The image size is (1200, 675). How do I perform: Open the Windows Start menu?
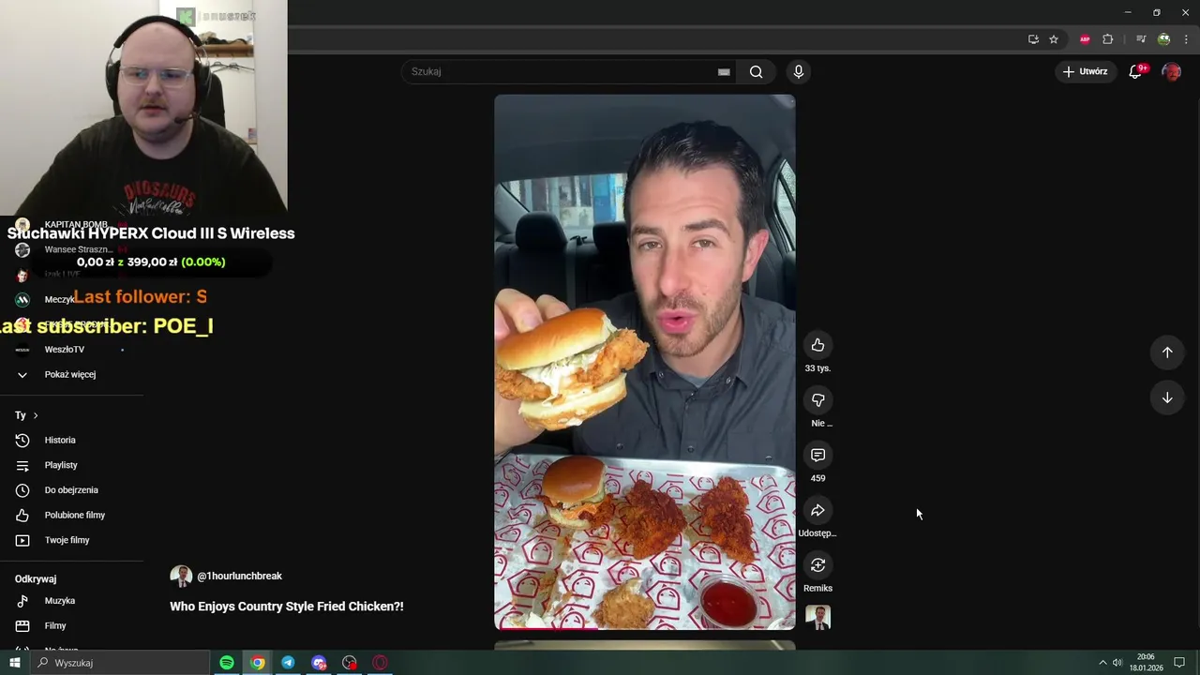[x=15, y=663]
